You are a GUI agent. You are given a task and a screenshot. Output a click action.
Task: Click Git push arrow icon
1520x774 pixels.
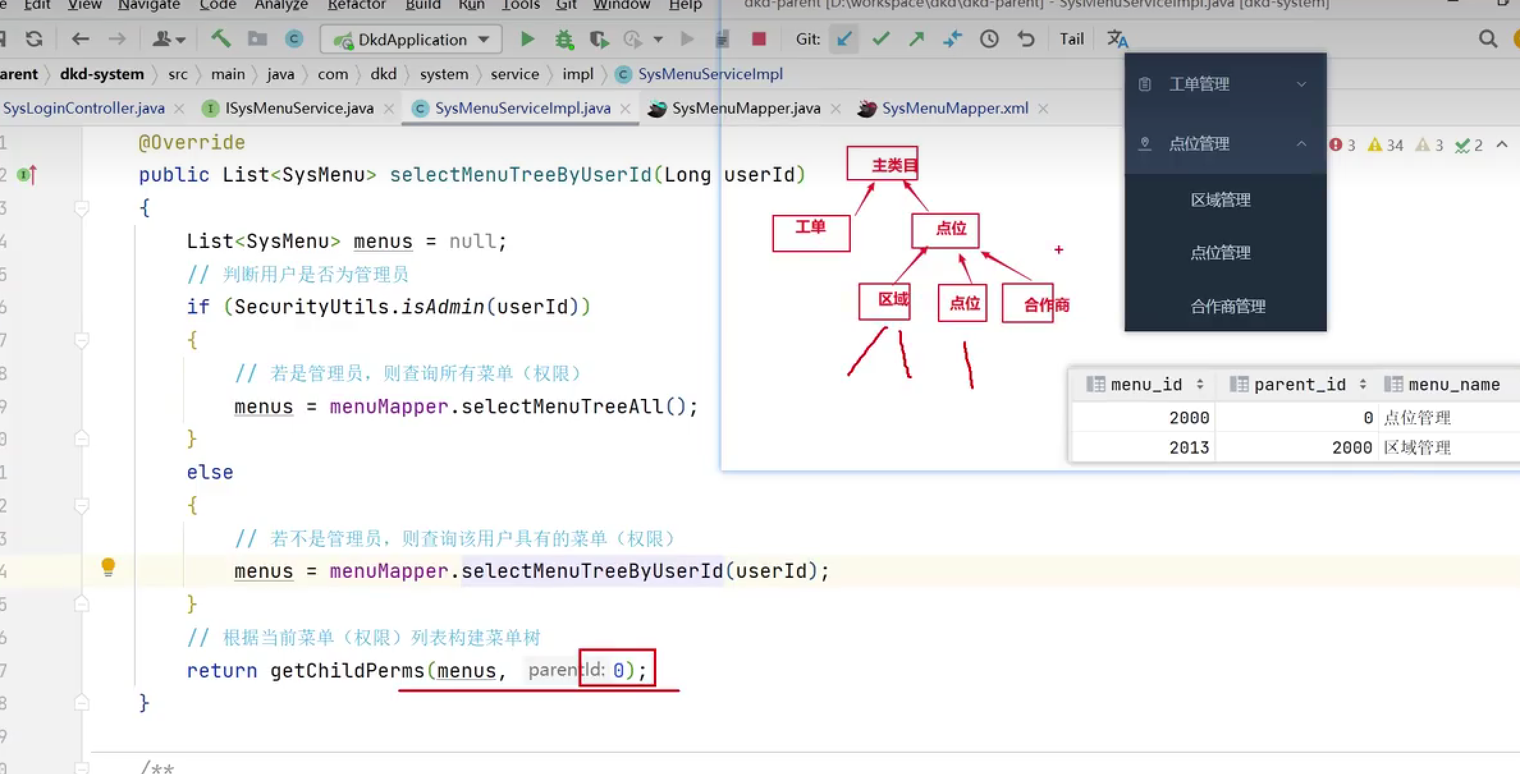pos(917,40)
